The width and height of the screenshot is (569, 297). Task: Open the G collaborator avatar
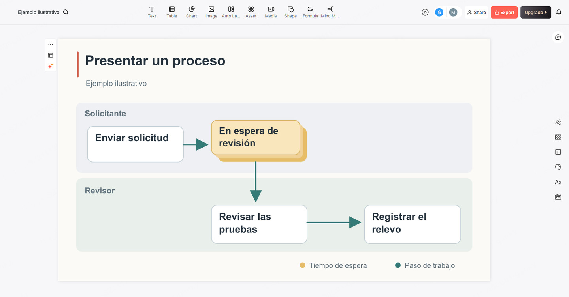pyautogui.click(x=439, y=12)
